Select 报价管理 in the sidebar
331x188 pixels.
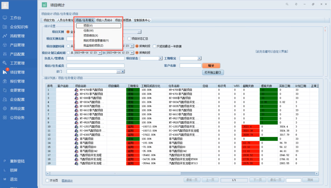18,81
